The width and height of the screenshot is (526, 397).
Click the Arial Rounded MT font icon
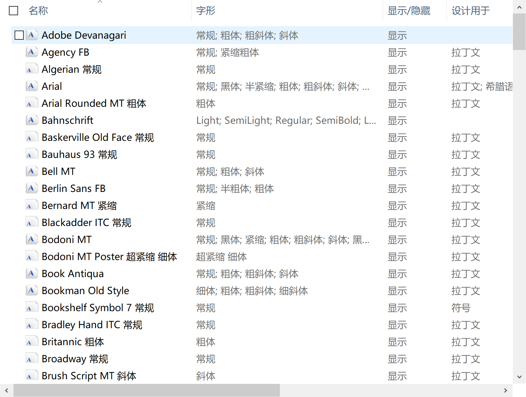[32, 103]
